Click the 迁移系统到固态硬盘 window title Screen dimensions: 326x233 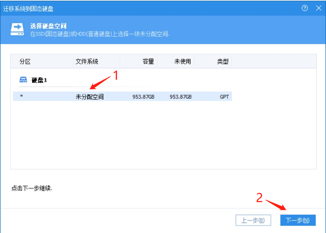pos(28,9)
